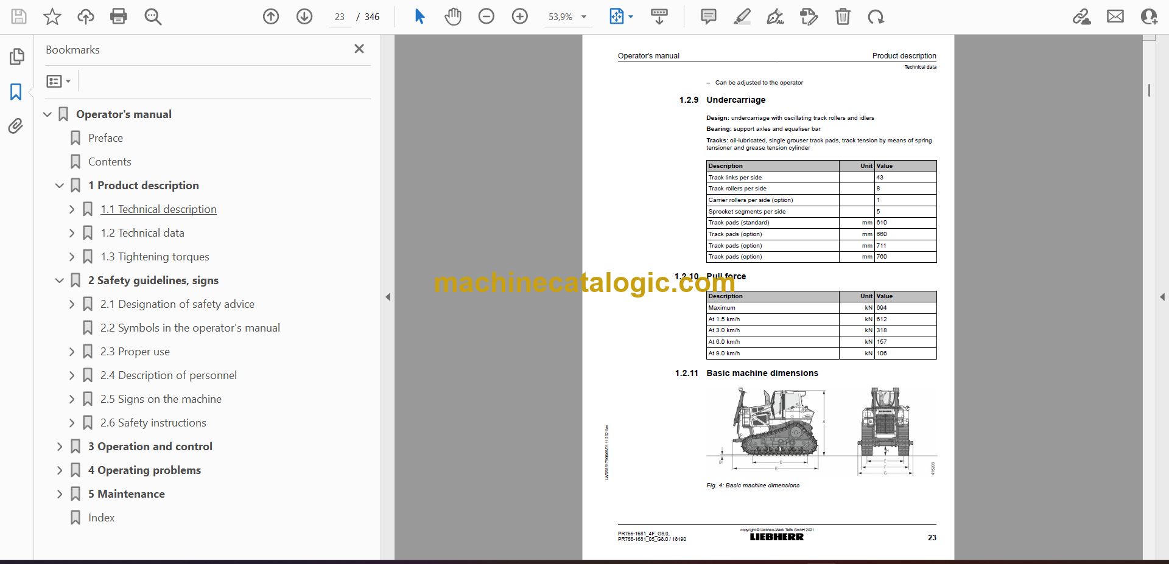Upload file to cloud icon
This screenshot has width=1169, height=564.
86,16
